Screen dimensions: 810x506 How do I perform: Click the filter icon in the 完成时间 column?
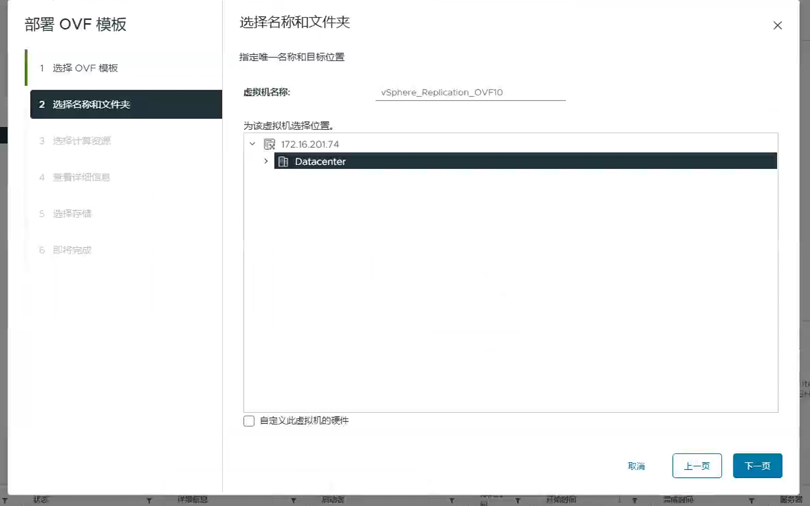pos(751,500)
